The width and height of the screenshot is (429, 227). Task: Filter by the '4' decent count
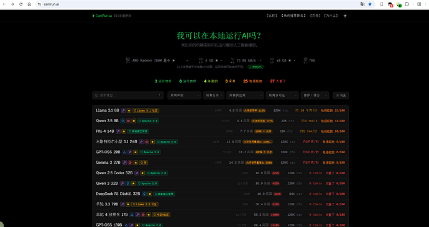(x=211, y=81)
